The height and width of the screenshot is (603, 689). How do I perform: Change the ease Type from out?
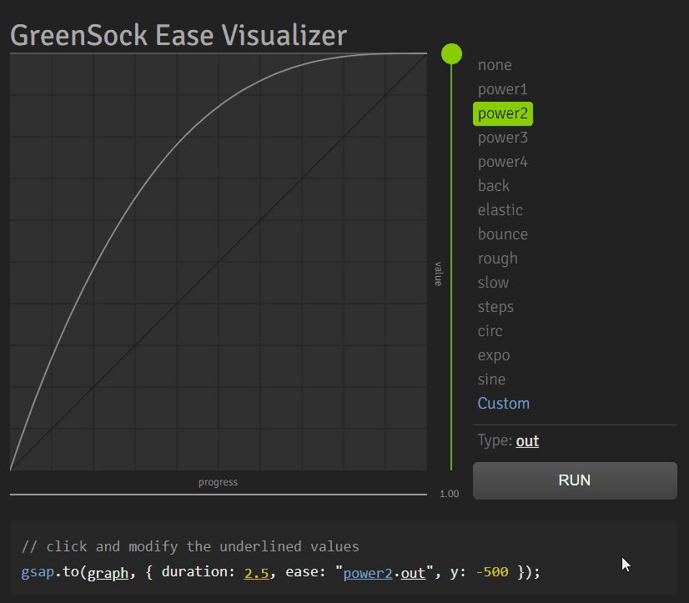(x=527, y=440)
